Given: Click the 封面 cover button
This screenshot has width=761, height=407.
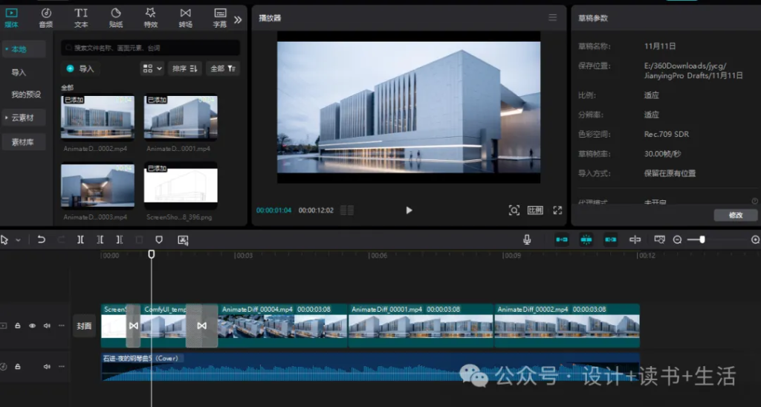Looking at the screenshot, I should [x=84, y=326].
